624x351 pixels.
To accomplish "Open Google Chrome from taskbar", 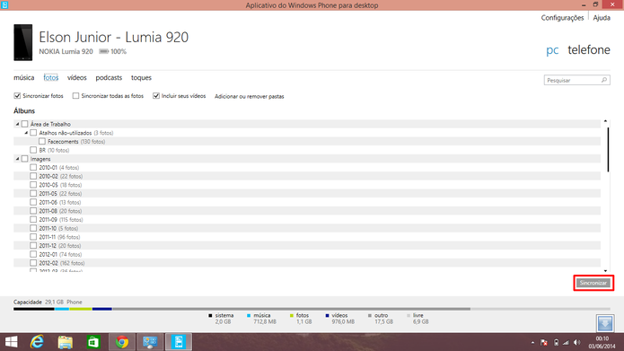I will pos(122,342).
